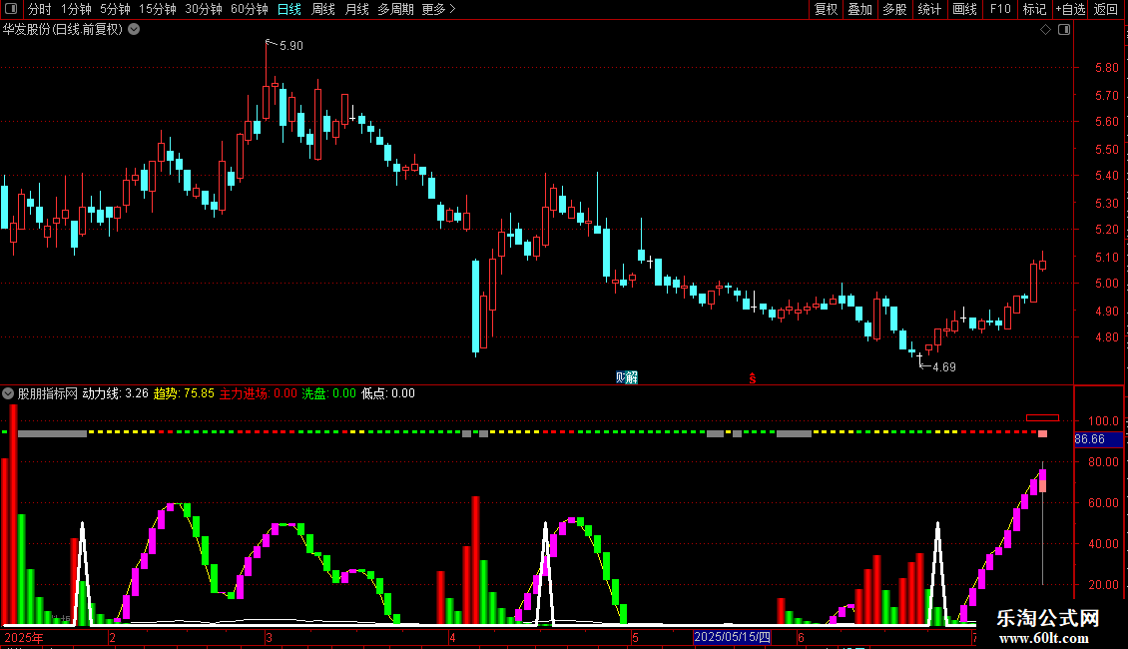Open the 多周期 multi-period view
The width and height of the screenshot is (1128, 649).
click(x=395, y=9)
